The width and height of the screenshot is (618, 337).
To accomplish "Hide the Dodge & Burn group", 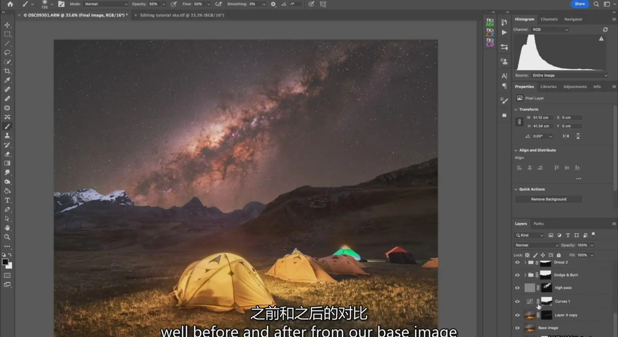I will click(x=517, y=275).
